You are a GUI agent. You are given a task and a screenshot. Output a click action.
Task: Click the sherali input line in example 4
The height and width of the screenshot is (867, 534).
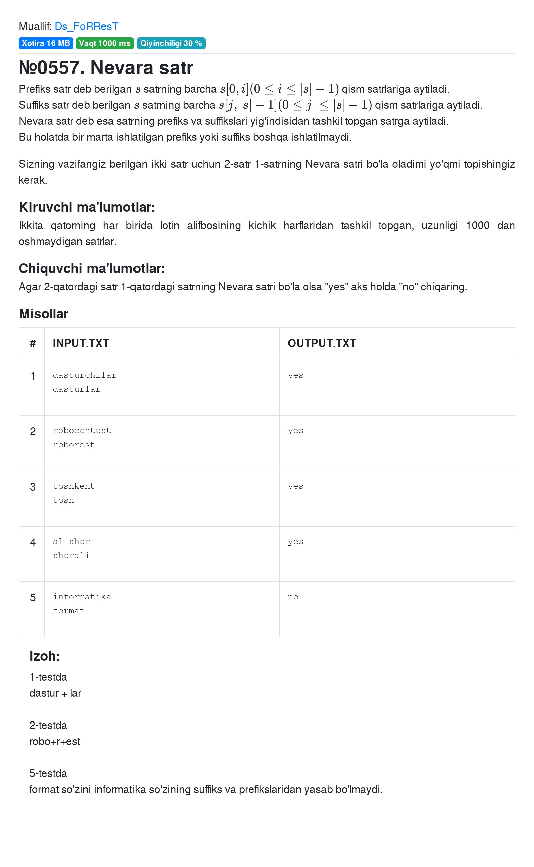click(x=71, y=556)
